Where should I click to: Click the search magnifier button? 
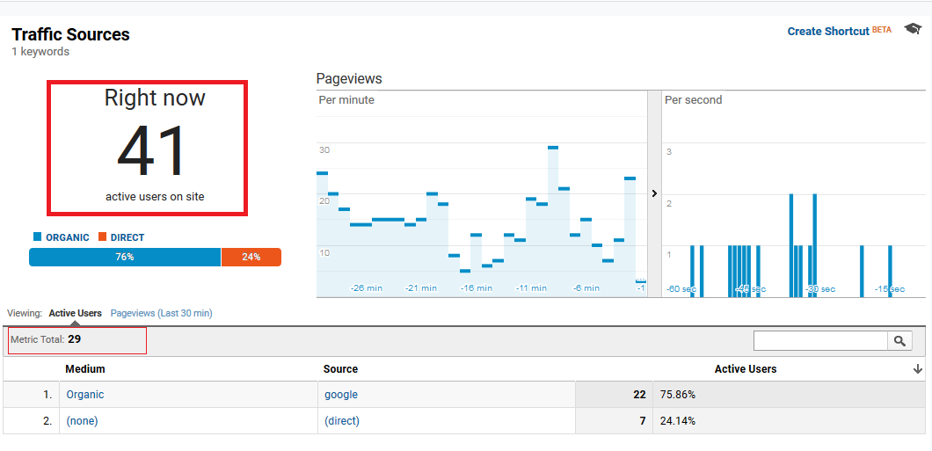point(899,340)
